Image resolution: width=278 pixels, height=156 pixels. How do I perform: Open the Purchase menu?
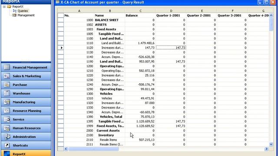(26, 85)
